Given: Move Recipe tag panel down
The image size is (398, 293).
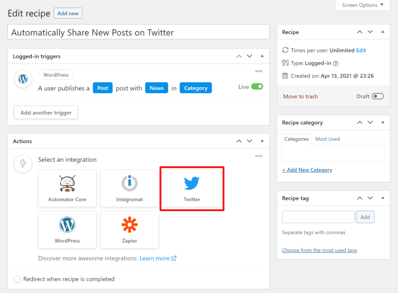Looking at the screenshot, I should [370, 198].
